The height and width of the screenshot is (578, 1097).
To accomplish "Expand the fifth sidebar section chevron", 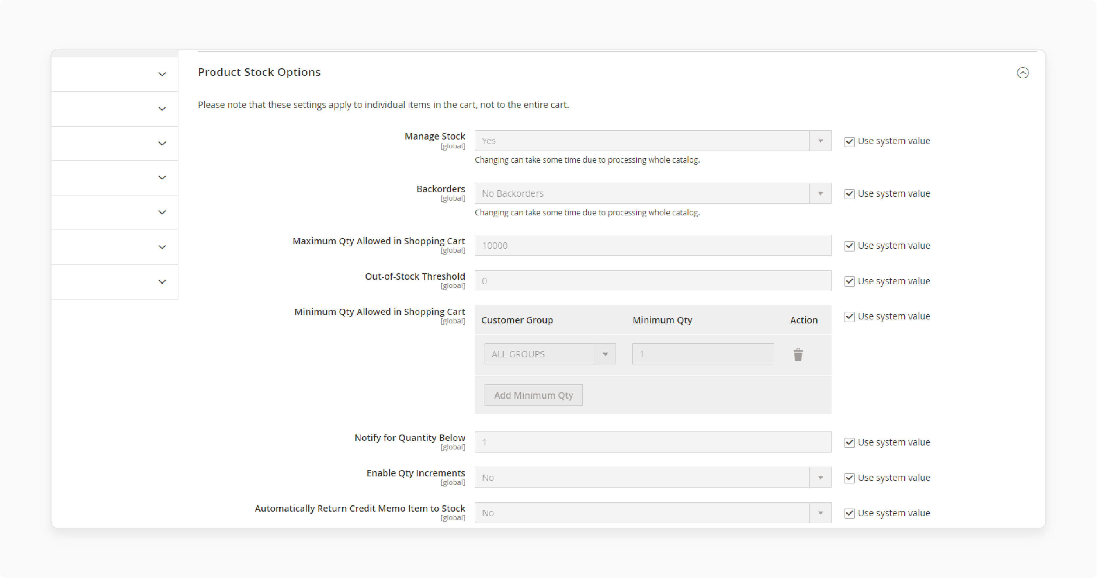I will (x=162, y=212).
